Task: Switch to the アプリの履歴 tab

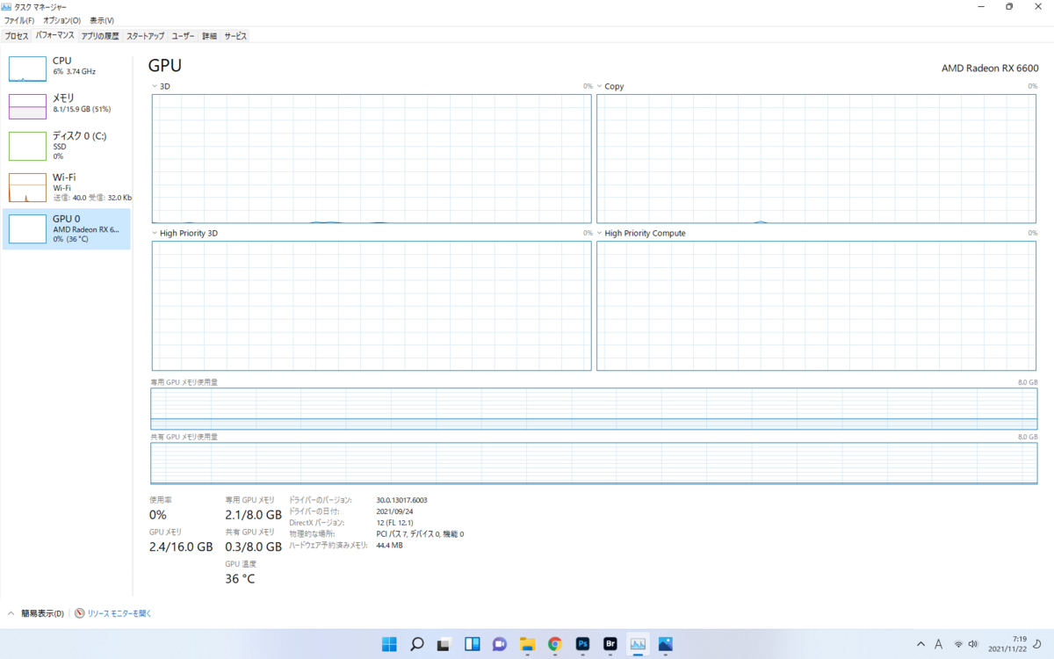Action: pyautogui.click(x=99, y=36)
